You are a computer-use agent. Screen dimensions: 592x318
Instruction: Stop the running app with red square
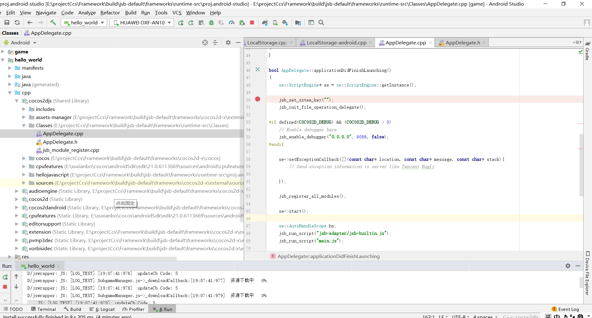[x=252, y=22]
